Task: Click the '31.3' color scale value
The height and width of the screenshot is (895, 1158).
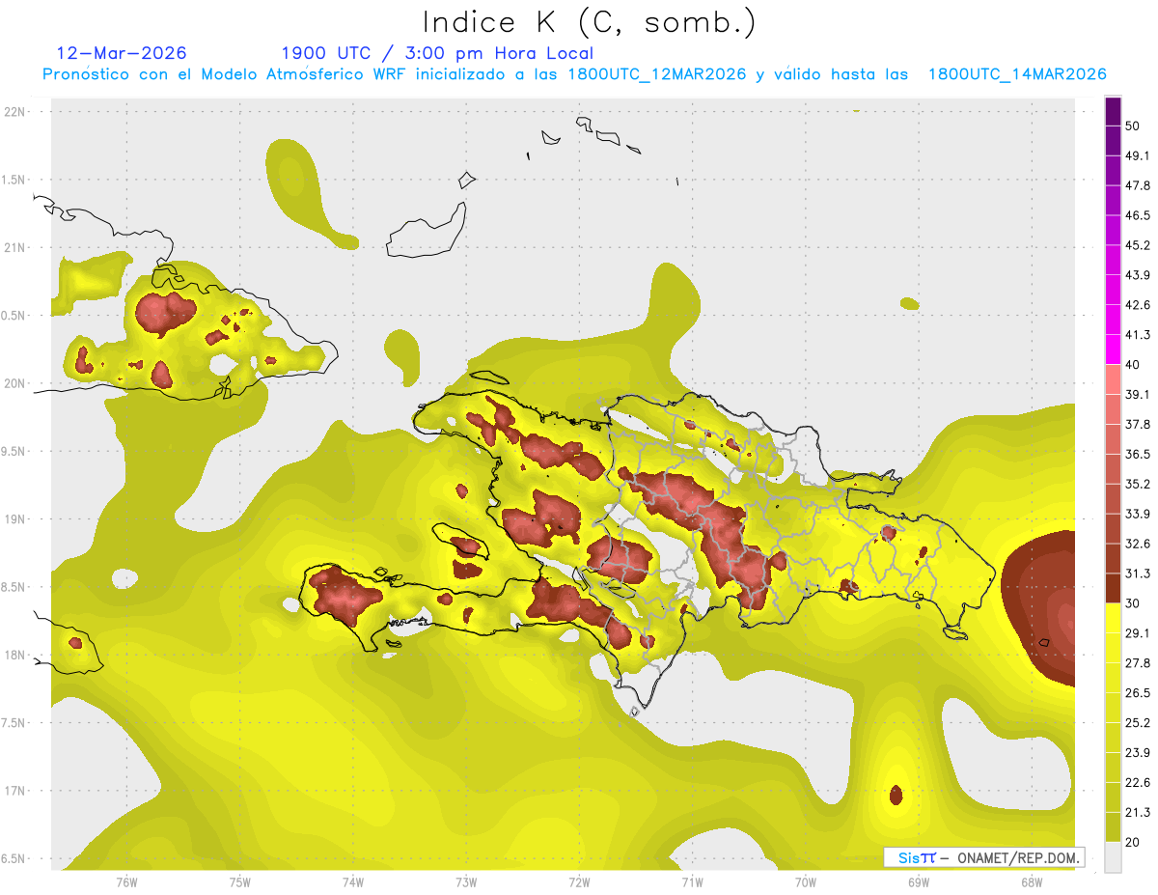Action: 1138,574
